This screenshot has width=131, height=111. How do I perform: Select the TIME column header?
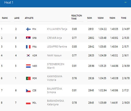pyautogui.click(x=124, y=18)
